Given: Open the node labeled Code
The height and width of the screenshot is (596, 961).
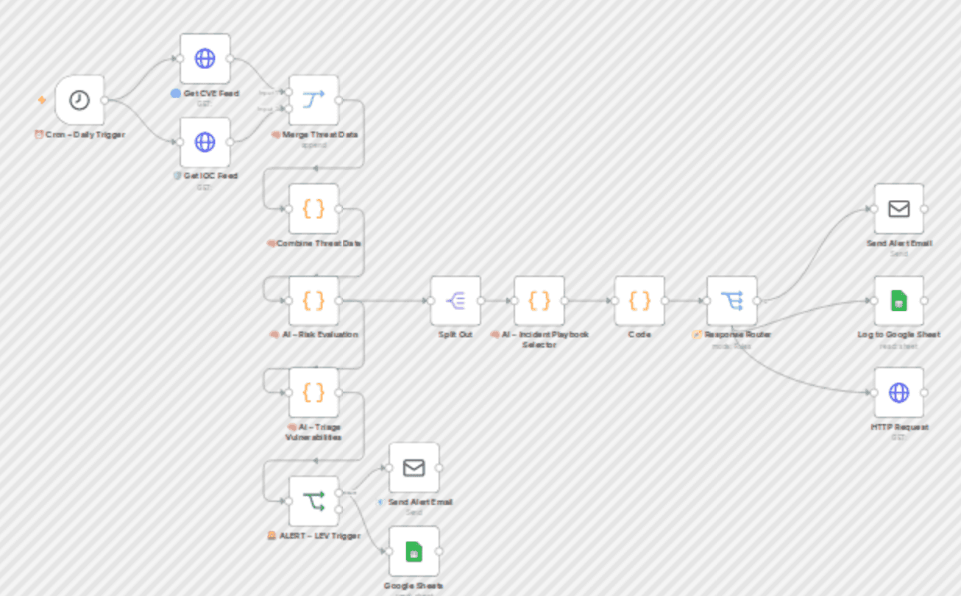Looking at the screenshot, I should 639,301.
